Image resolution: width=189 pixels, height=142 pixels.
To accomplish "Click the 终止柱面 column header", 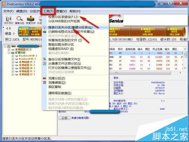I will coord(157,49).
